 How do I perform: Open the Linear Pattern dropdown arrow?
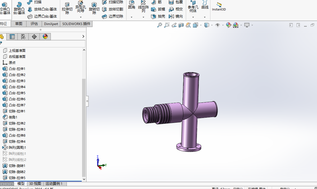coord(143,17)
